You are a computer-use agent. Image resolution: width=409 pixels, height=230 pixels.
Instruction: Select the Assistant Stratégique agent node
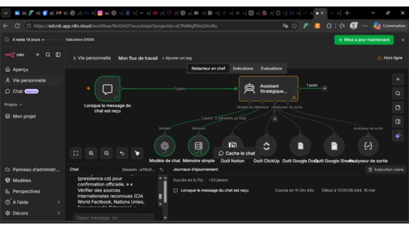click(x=269, y=89)
